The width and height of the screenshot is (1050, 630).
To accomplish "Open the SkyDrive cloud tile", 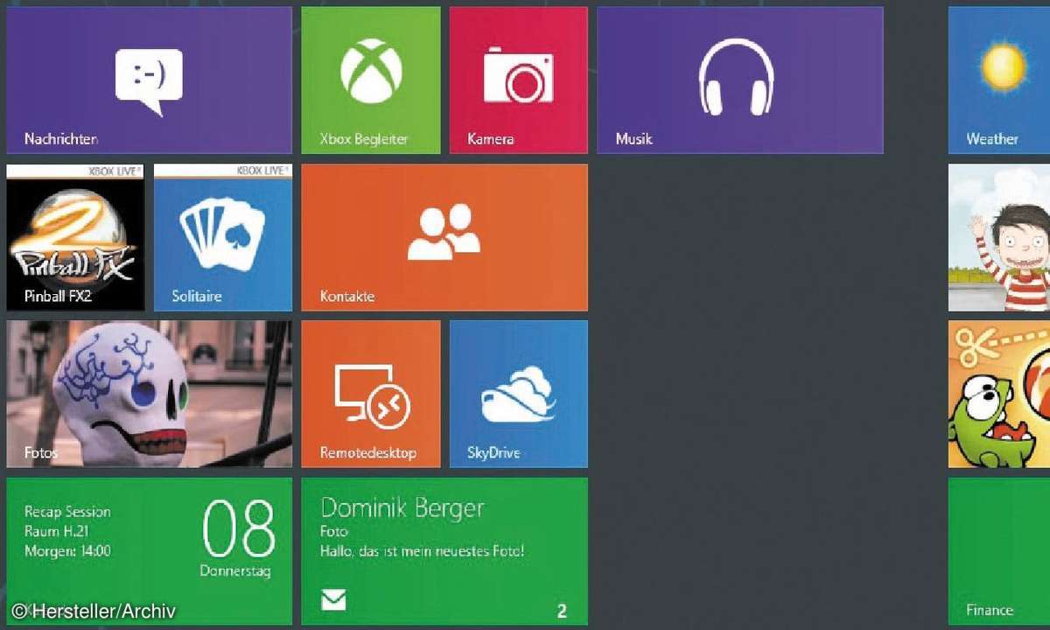I will coord(519,394).
